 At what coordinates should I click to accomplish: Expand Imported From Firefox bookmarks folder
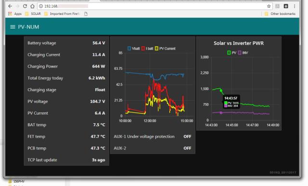(62, 14)
